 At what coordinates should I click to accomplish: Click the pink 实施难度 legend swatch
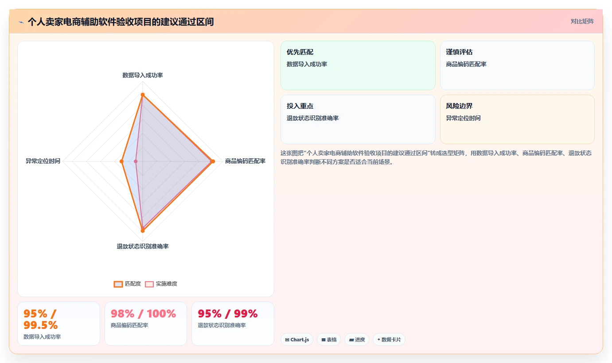pos(149,284)
